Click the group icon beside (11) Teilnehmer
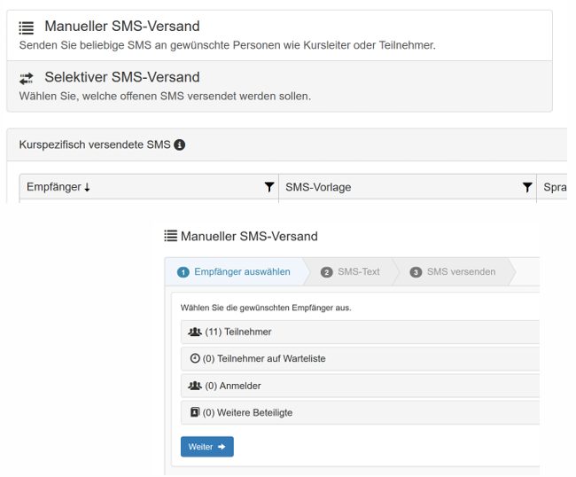The height and width of the screenshot is (477, 576). click(x=195, y=332)
